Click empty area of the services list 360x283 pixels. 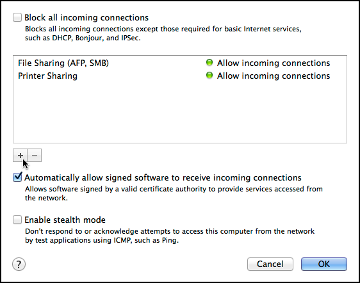click(x=180, y=113)
